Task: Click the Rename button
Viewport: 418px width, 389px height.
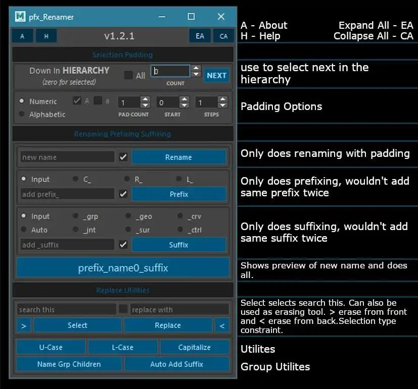Action: pyautogui.click(x=178, y=157)
